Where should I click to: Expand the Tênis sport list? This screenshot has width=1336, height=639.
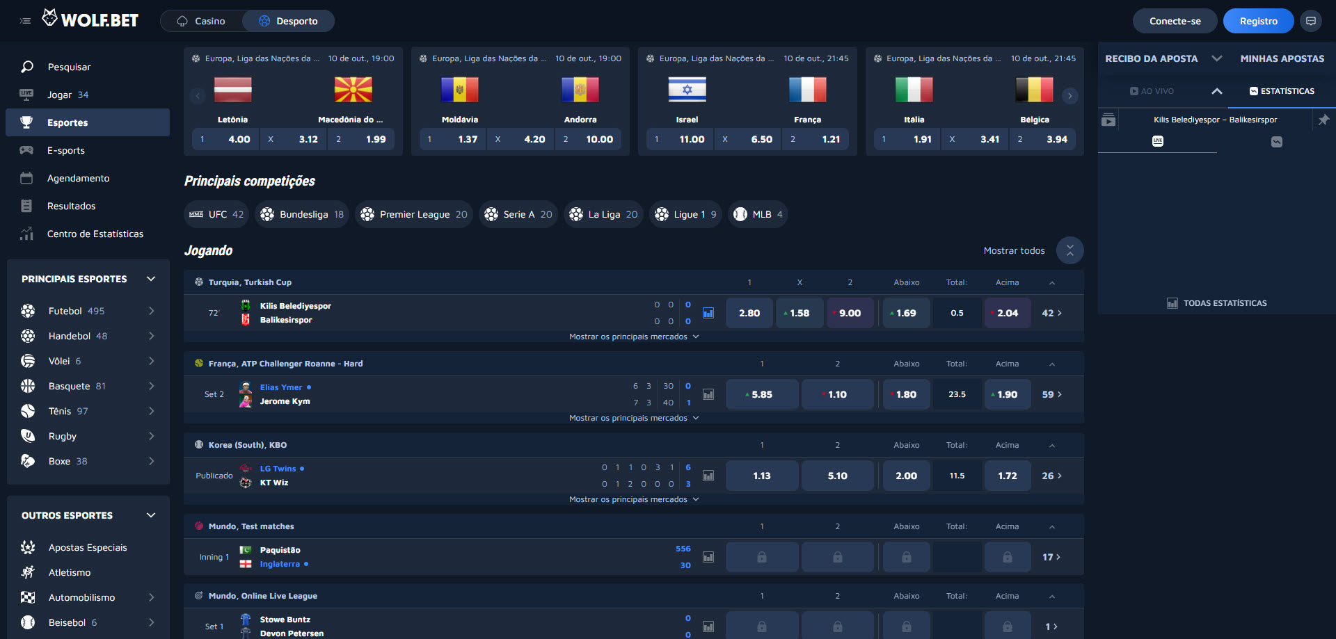pyautogui.click(x=151, y=411)
